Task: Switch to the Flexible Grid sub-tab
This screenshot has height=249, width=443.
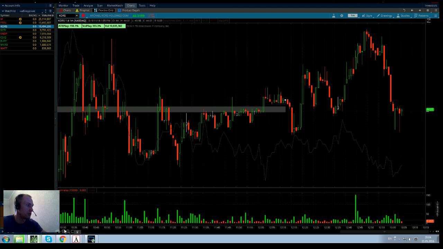Action: 104,10
